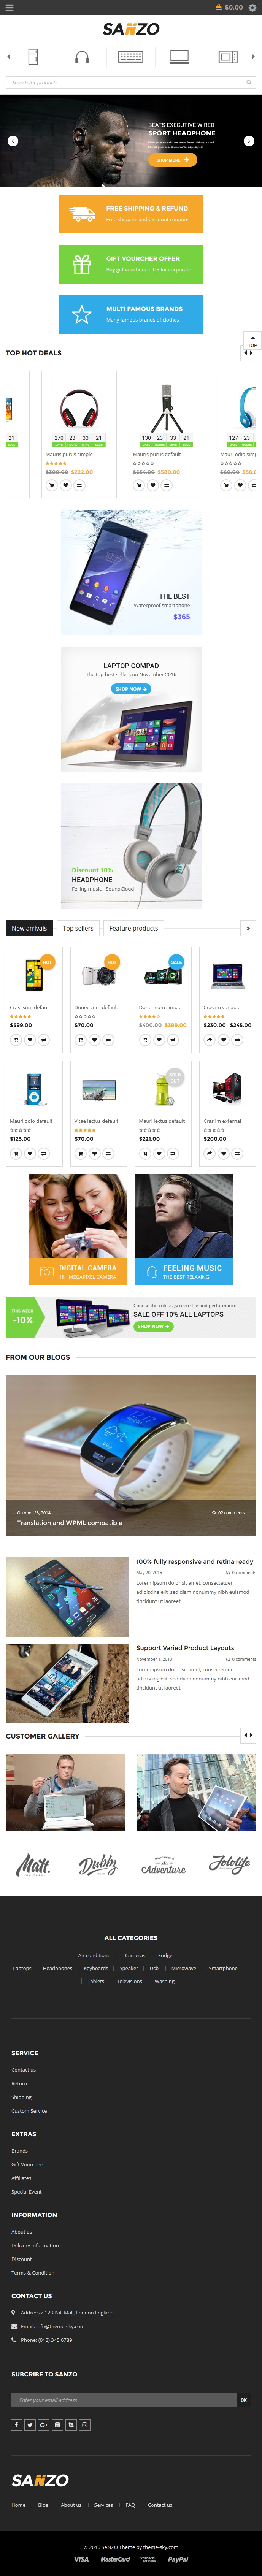Viewport: 262px width, 2576px height.
Task: Switch to the Feature products tab
Action: 133,928
